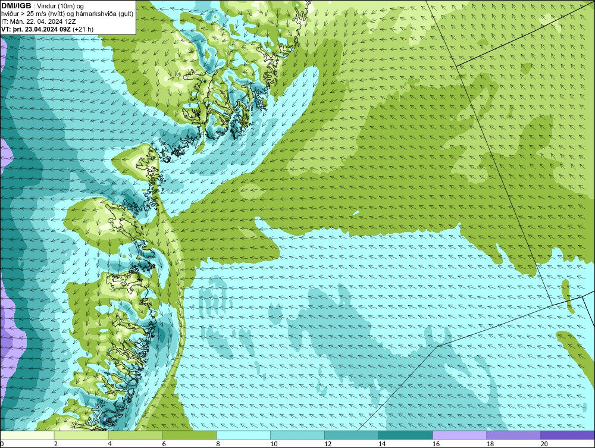Image resolution: width=595 pixels, height=448 pixels.
Task: Click the 12–14 m/s teal legend swatch
Action: pyautogui.click(x=352, y=435)
